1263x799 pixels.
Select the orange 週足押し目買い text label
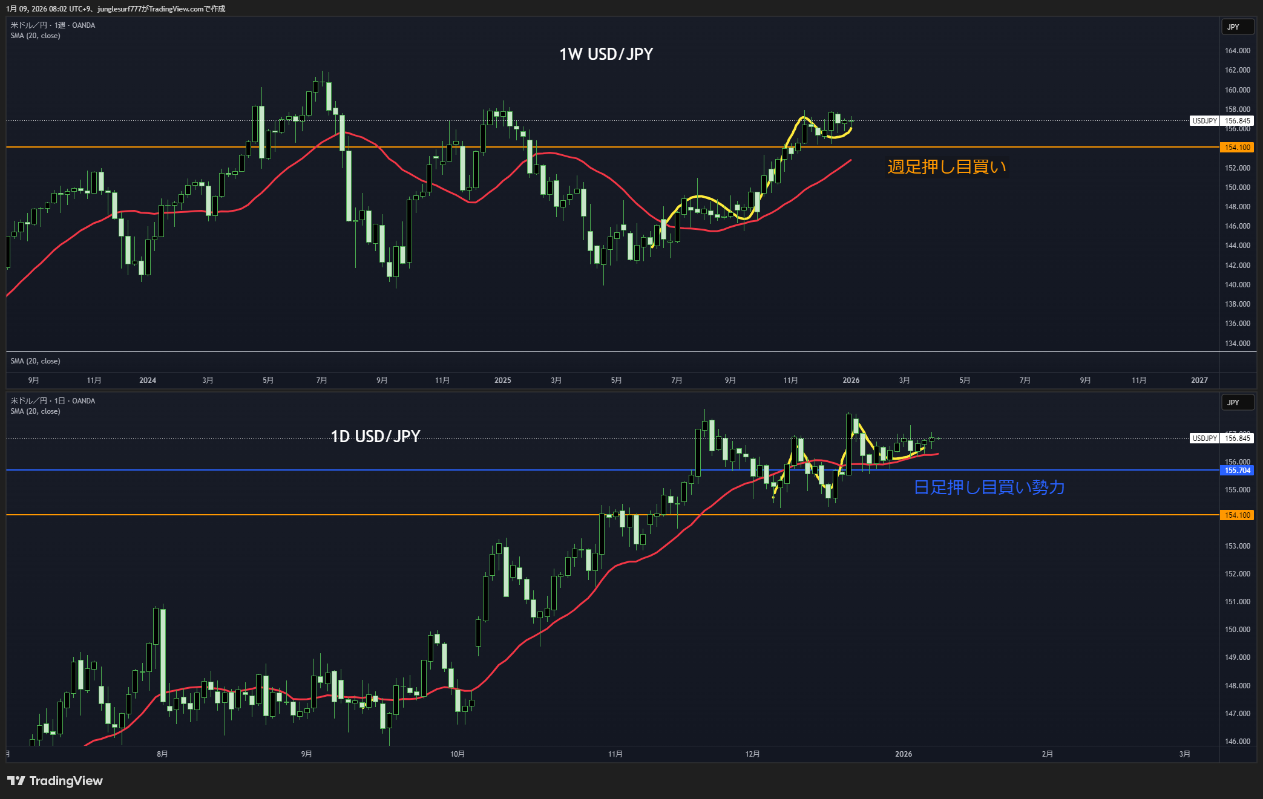tap(946, 167)
